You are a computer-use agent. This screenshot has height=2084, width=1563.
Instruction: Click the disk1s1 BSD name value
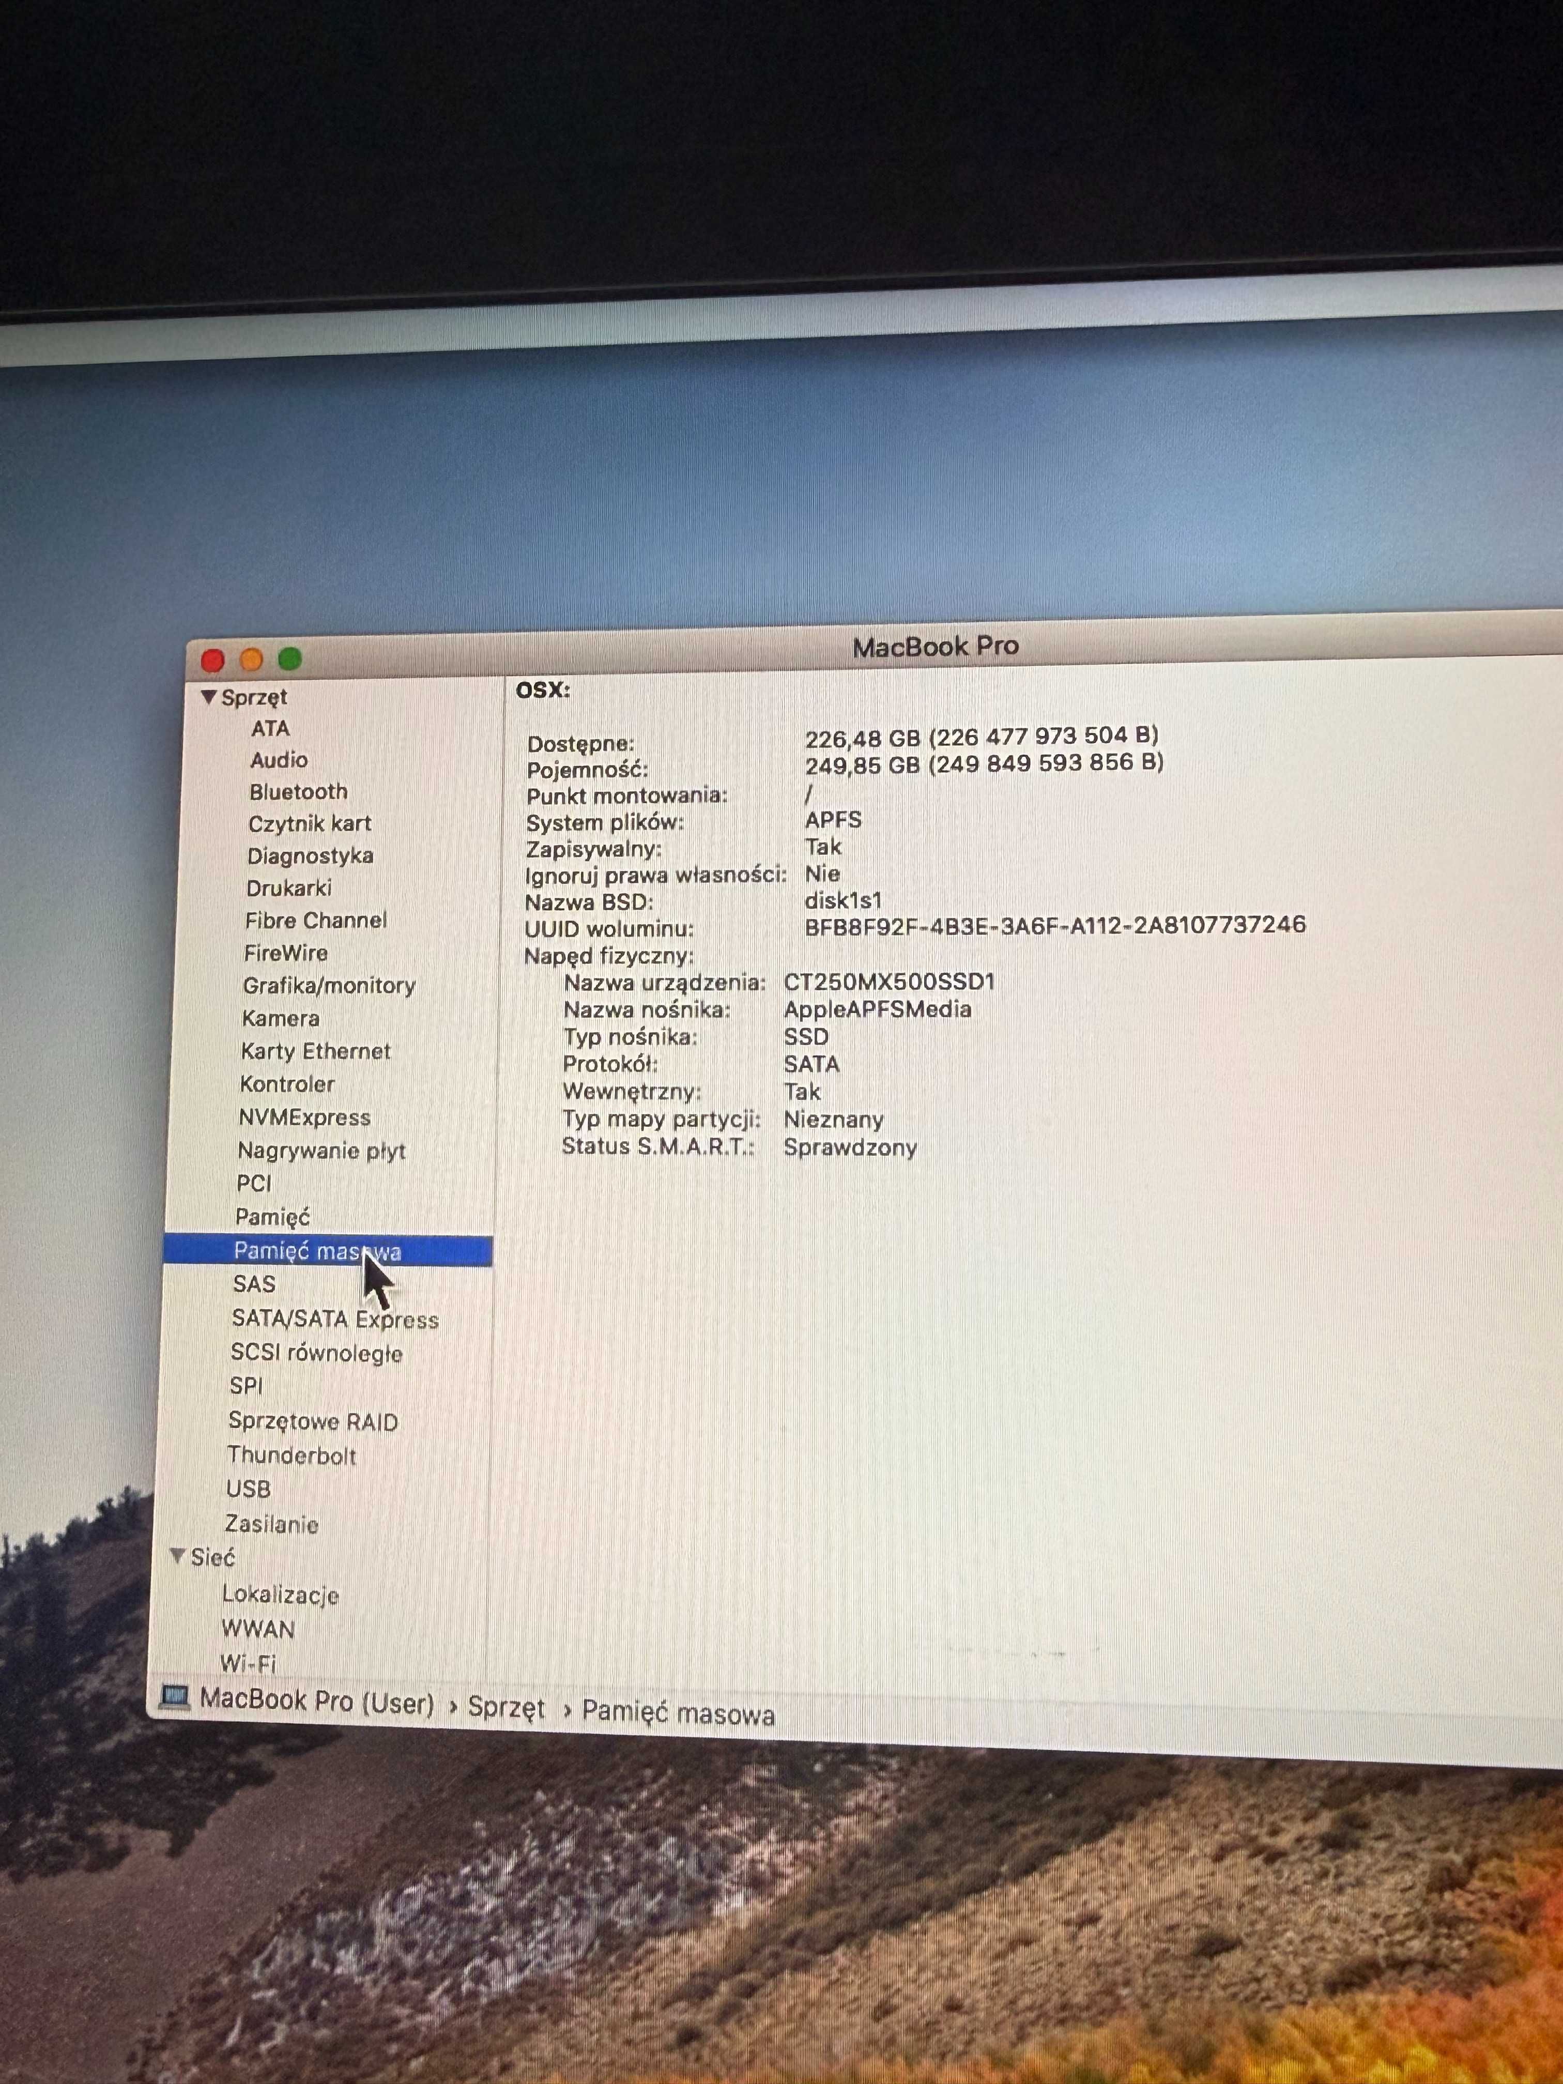[843, 901]
